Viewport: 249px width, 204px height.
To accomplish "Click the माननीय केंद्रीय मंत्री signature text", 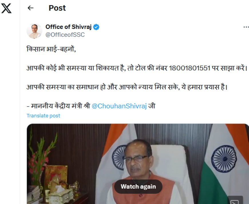I will point(61,106).
